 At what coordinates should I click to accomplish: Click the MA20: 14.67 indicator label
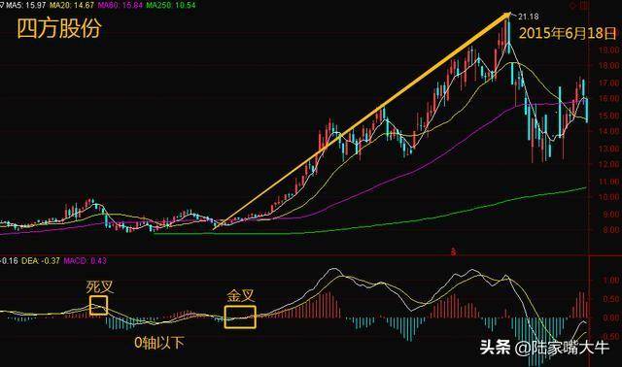pos(72,6)
